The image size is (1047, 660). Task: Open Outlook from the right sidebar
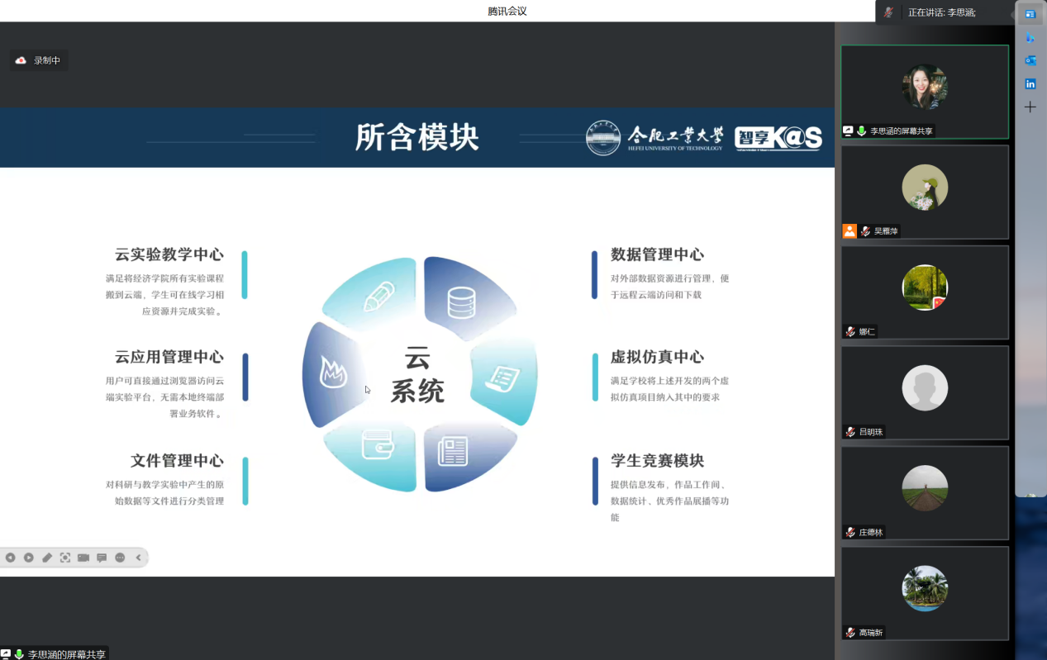pyautogui.click(x=1030, y=60)
